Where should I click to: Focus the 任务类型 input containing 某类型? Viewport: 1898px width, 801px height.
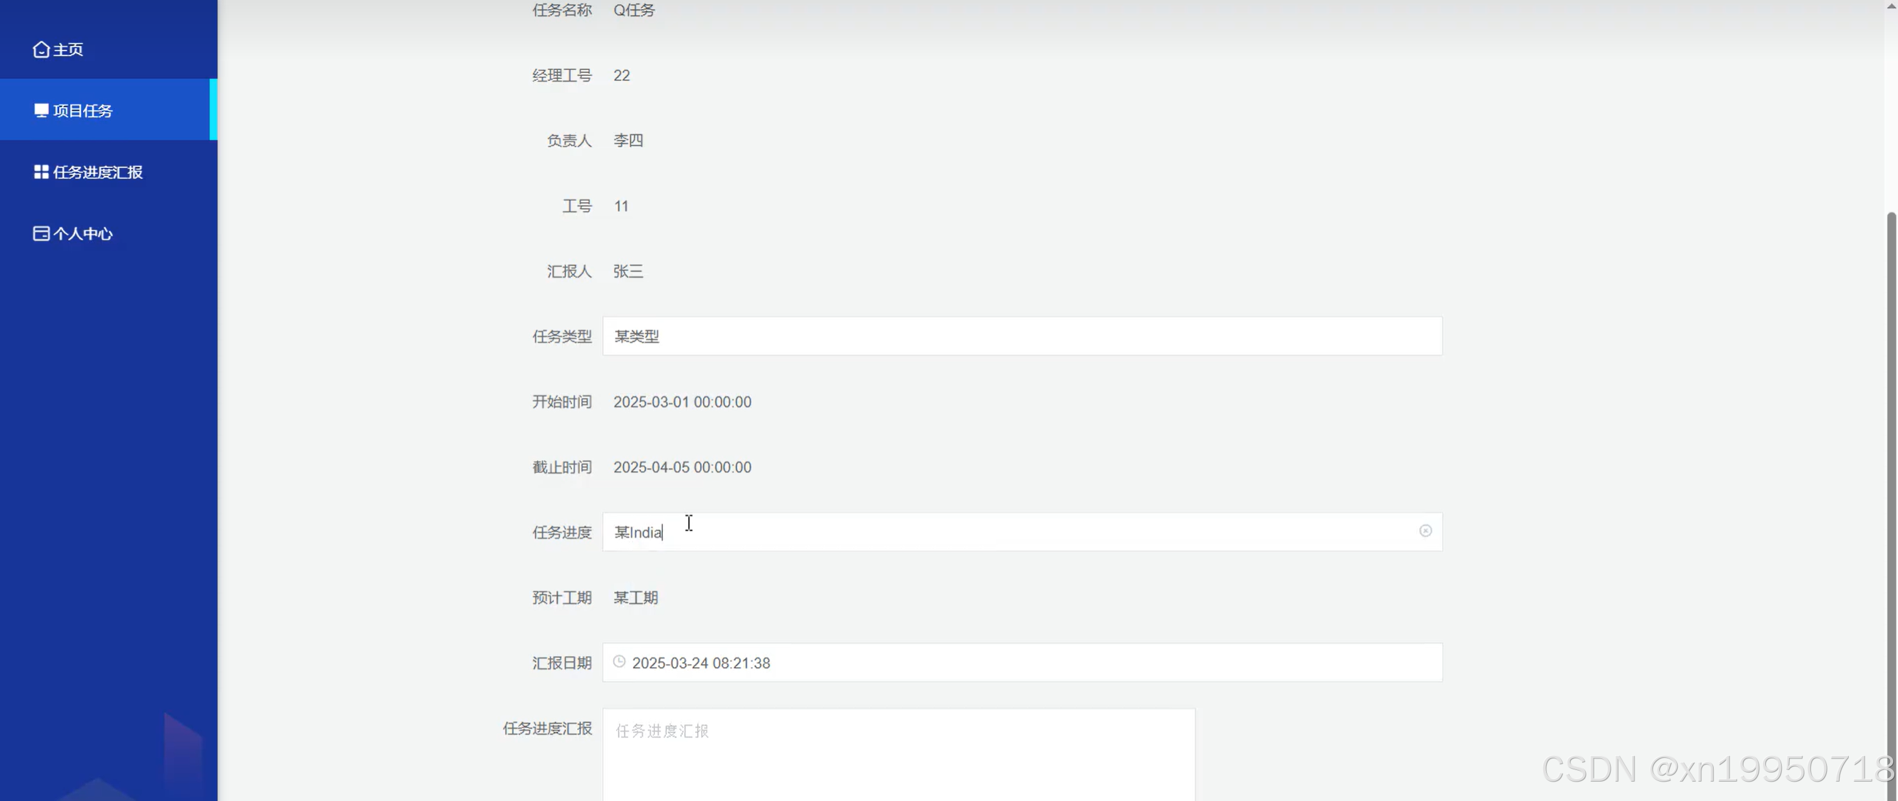[1022, 336]
